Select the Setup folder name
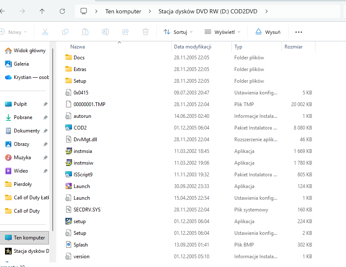 (x=79, y=81)
